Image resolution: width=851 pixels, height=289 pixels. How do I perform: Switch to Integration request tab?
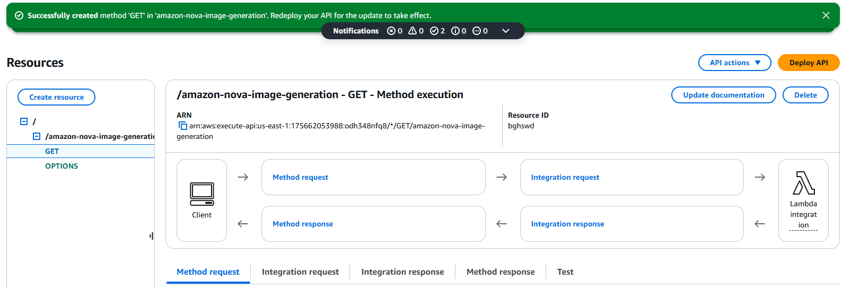(x=300, y=272)
